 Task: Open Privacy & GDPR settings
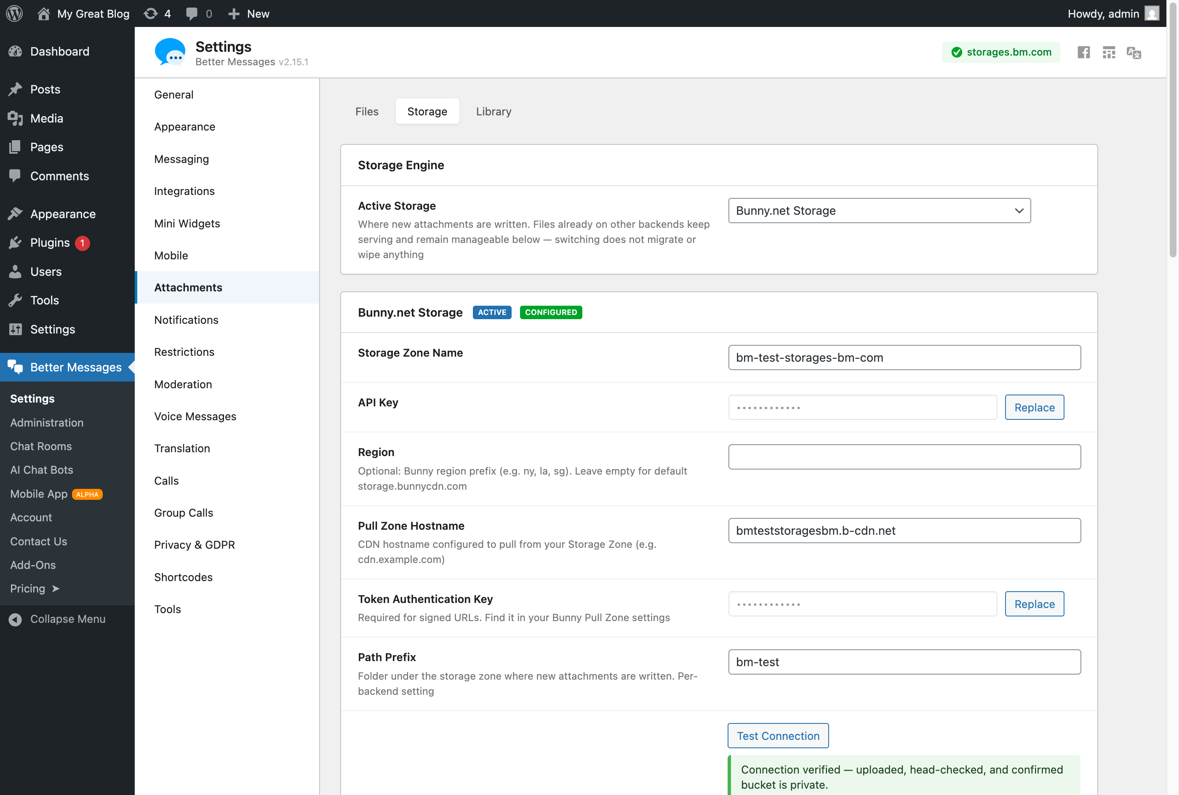coord(227,544)
